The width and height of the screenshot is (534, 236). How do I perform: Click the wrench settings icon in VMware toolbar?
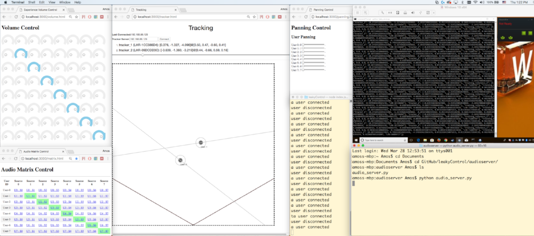[x=382, y=13]
